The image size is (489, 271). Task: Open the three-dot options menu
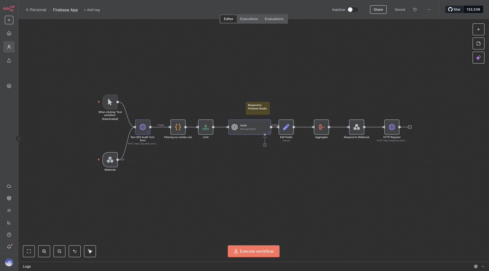(x=428, y=9)
